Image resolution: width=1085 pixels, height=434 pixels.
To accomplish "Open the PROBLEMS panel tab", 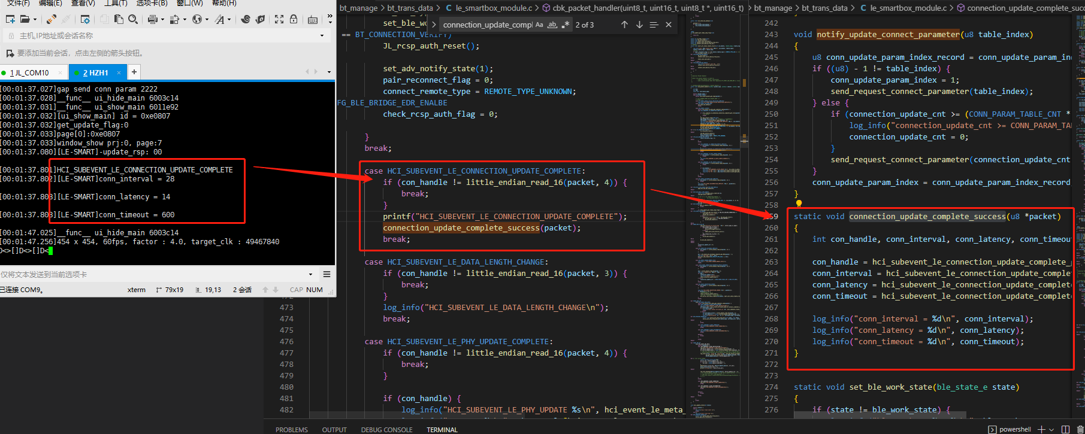I will click(x=292, y=430).
